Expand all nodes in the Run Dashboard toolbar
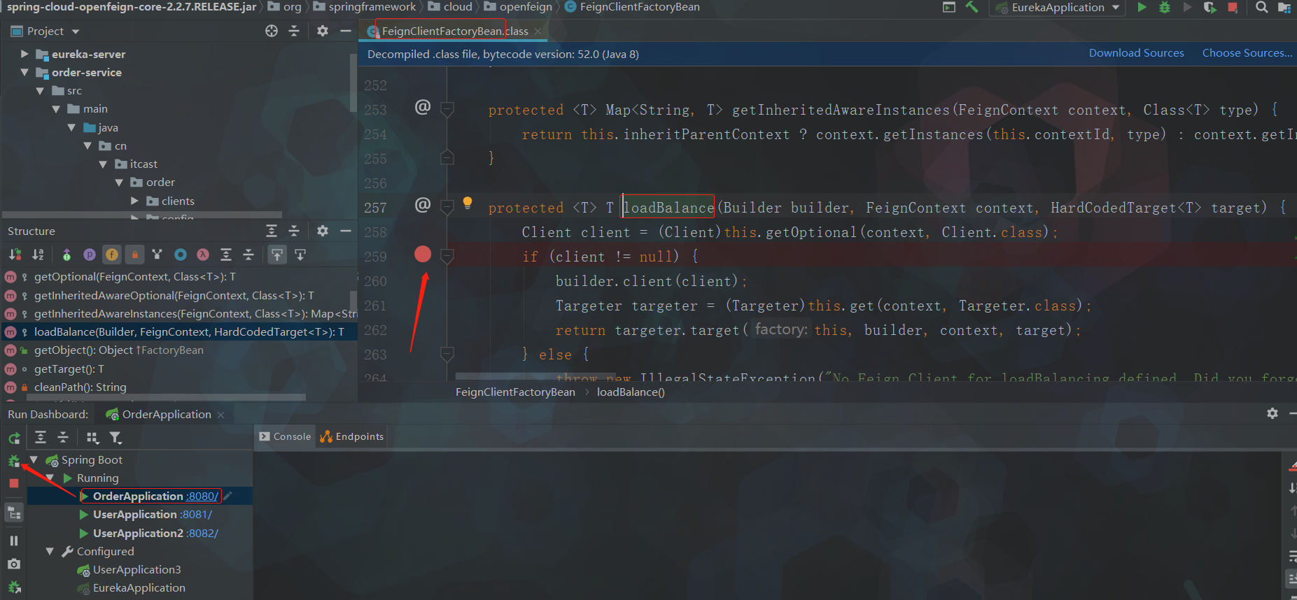Image resolution: width=1297 pixels, height=600 pixels. pyautogui.click(x=41, y=437)
